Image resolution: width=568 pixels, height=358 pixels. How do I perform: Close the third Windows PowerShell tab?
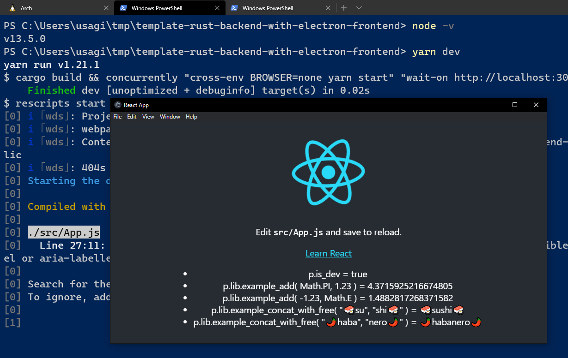328,8
